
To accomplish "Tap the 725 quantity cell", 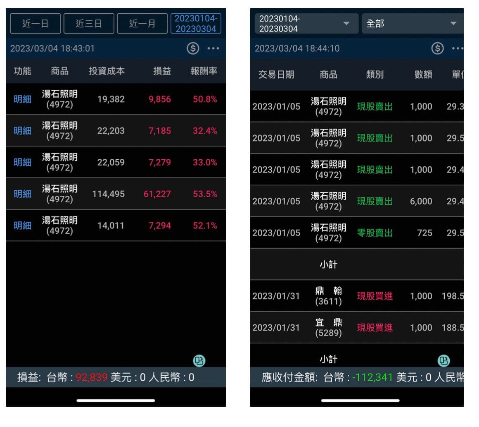I will (x=424, y=233).
